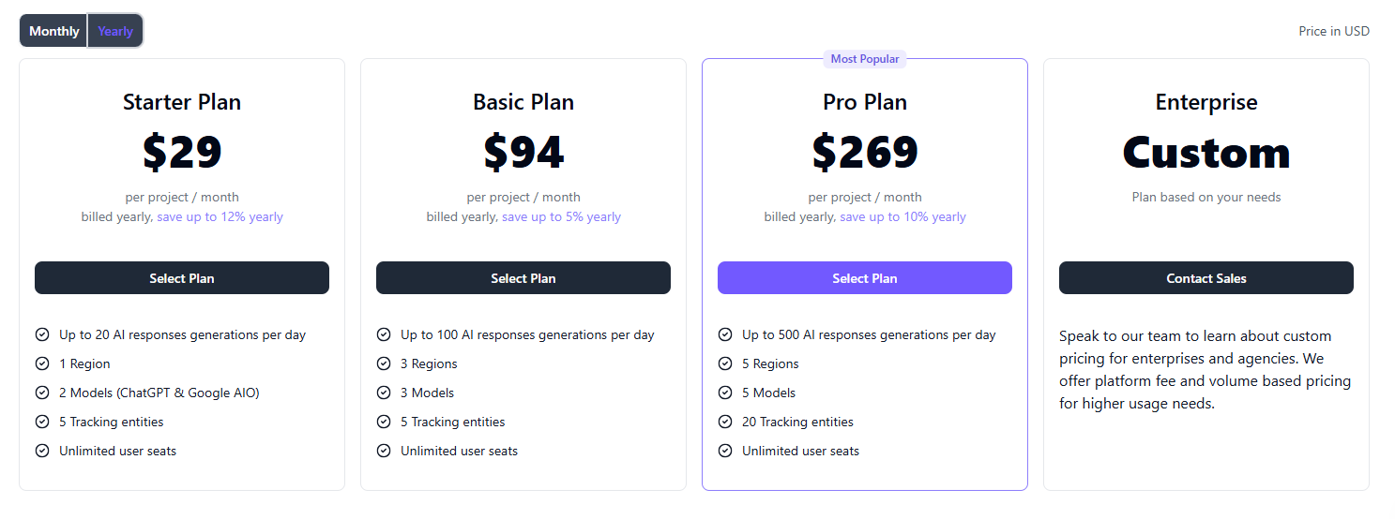The height and width of the screenshot is (519, 1395).
Task: Click check icon for ChatGPT & Google AIO models
Action: pyautogui.click(x=42, y=393)
